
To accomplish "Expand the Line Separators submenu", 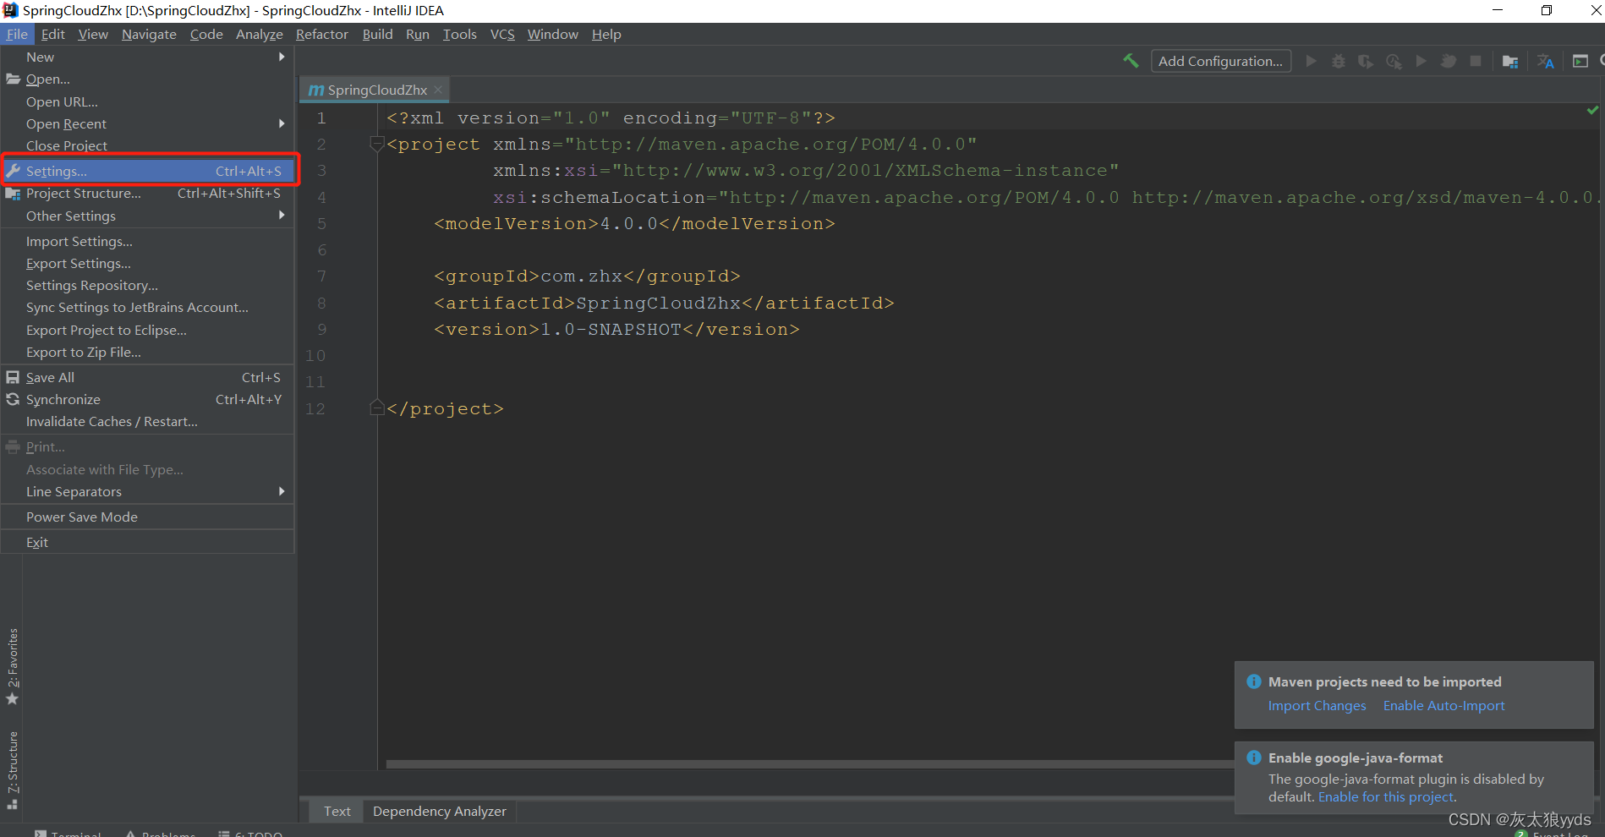I will click(x=148, y=491).
